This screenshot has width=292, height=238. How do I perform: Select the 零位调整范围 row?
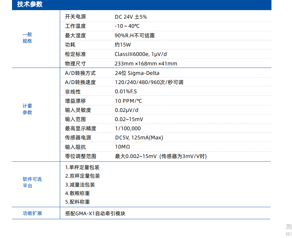pyautogui.click(x=80, y=156)
